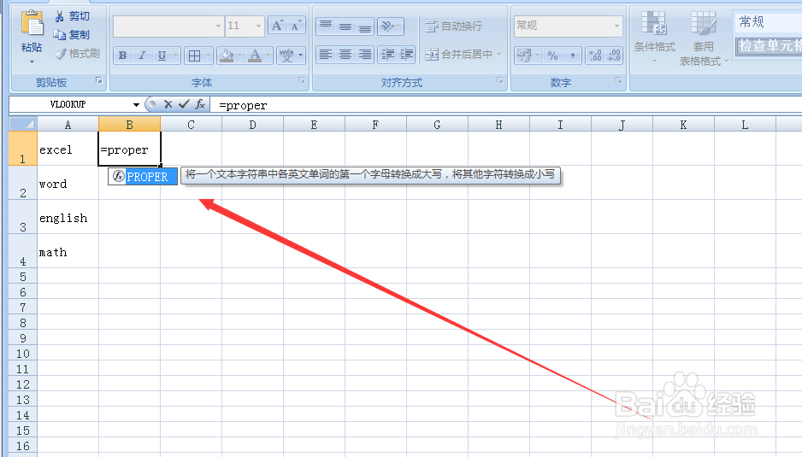Toggle Bold formatting

[123, 56]
